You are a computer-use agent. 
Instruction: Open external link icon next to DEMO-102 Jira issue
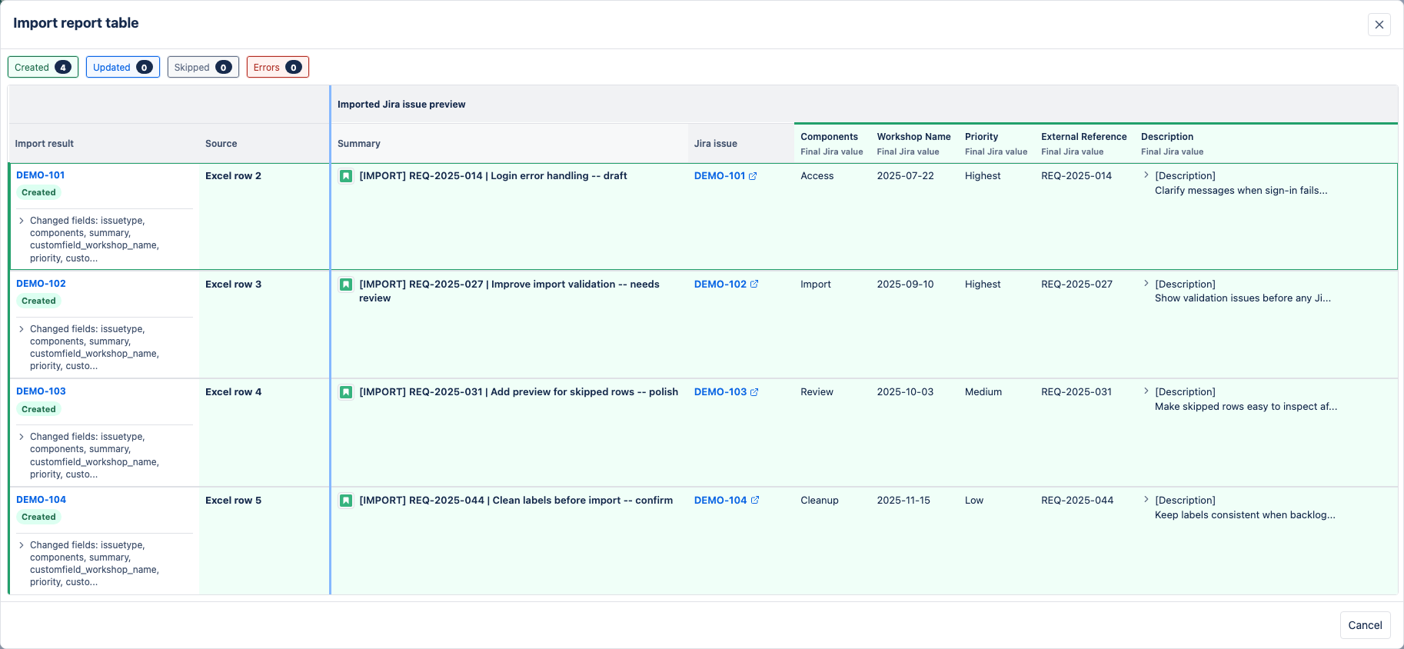754,285
